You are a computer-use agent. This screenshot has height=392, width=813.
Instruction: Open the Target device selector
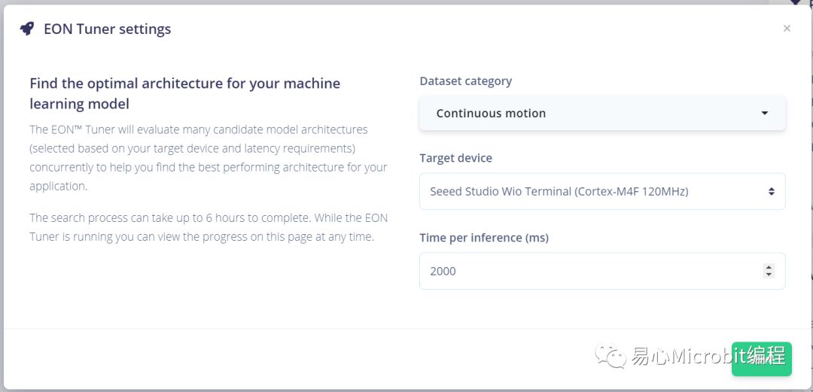602,191
